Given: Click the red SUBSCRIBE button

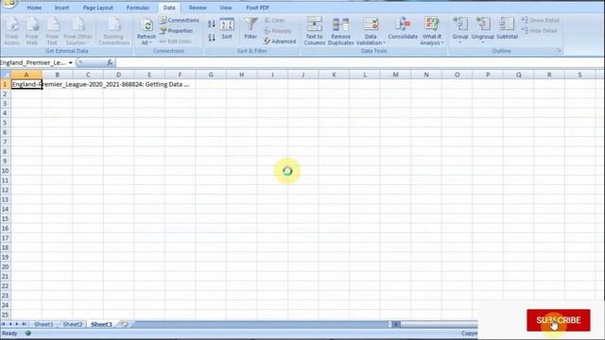Looking at the screenshot, I should click(559, 320).
